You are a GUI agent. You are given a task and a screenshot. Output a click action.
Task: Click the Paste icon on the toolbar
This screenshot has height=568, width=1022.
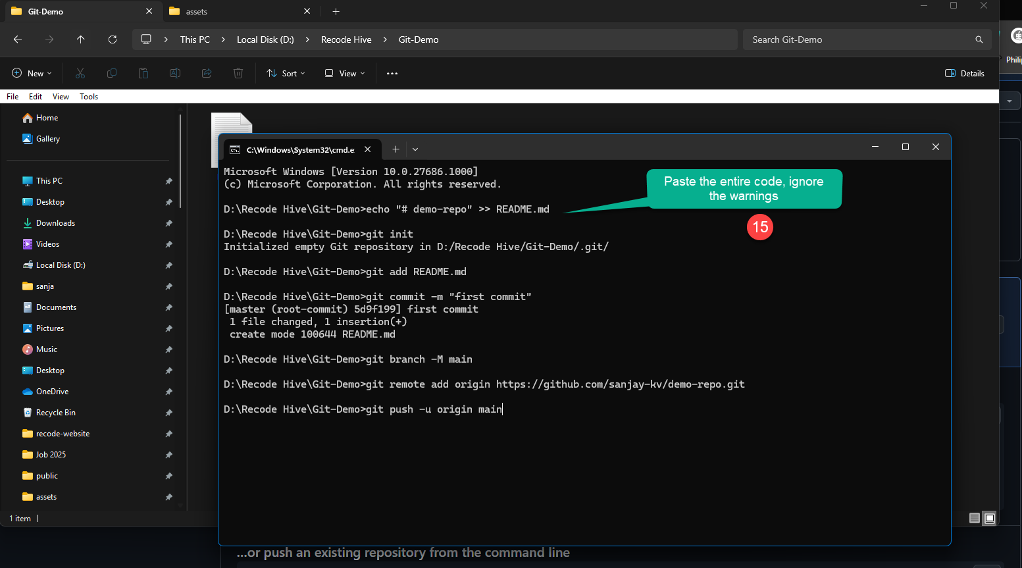(x=143, y=73)
